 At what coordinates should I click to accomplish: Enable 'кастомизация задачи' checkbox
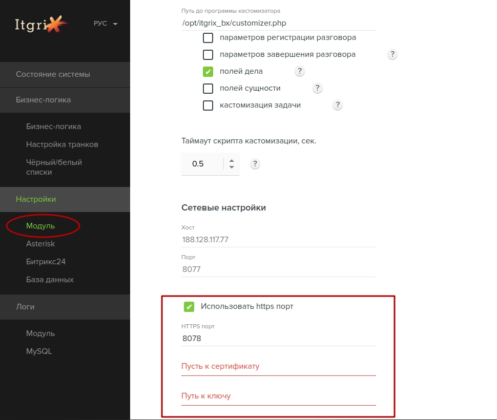(x=208, y=105)
